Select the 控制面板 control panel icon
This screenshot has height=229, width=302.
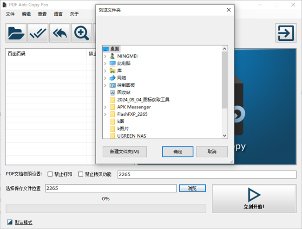[x=112, y=85]
